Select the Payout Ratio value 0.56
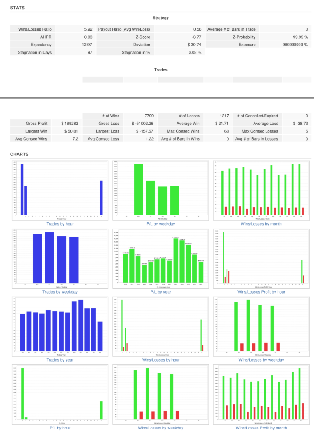 (197, 29)
